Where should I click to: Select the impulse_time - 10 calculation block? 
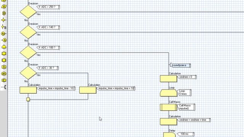click(x=28, y=90)
